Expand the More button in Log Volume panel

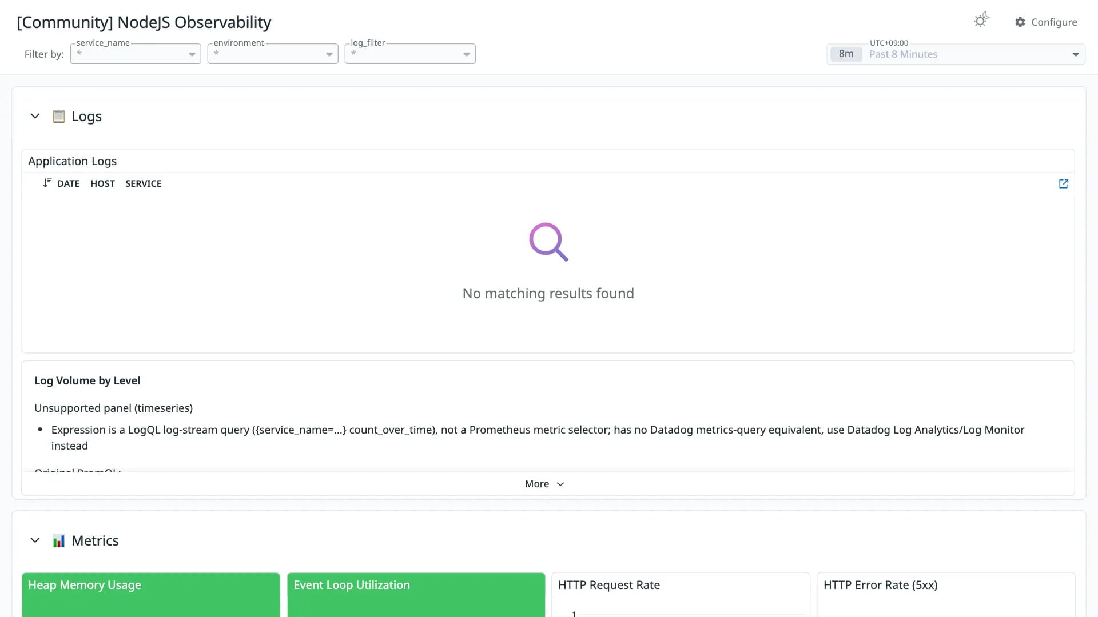544,484
